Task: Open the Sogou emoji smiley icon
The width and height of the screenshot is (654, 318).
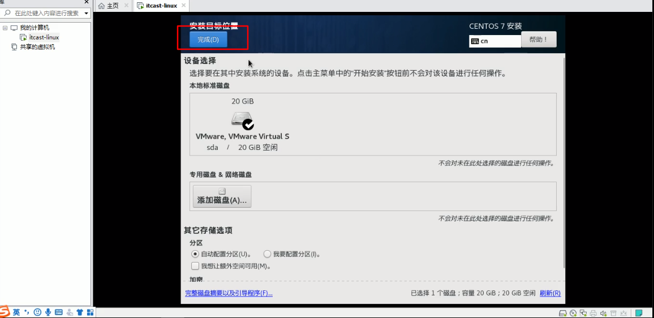Action: (37, 312)
